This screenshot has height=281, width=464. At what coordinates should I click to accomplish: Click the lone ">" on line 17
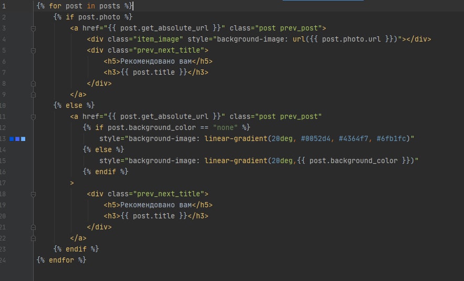click(x=72, y=183)
